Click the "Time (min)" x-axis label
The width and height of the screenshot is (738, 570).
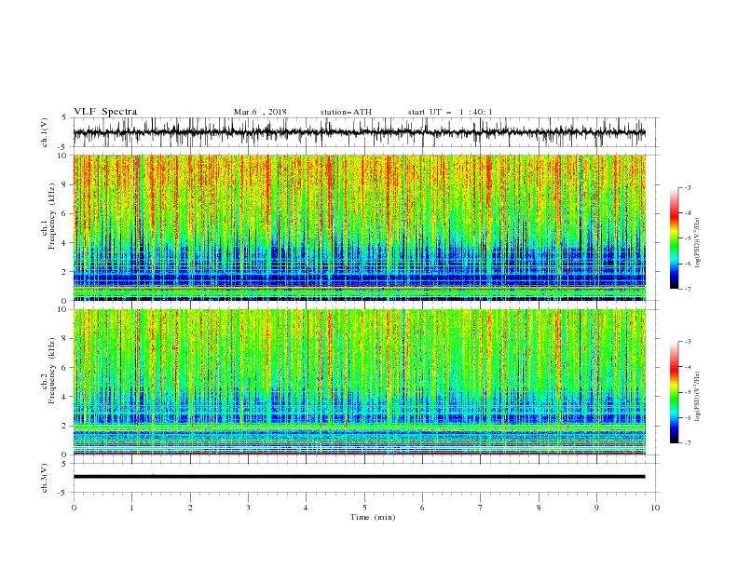373,517
